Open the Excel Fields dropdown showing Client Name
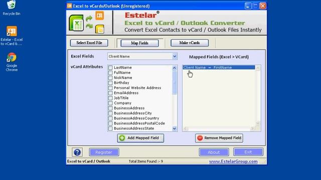The width and height of the screenshot is (321, 180). (x=142, y=56)
